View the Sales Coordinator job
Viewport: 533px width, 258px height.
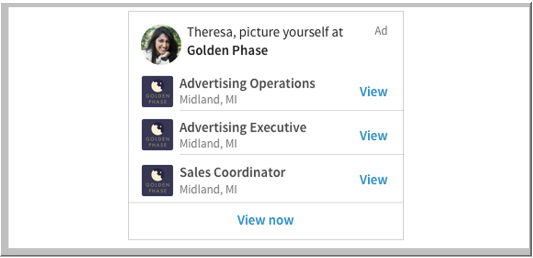coord(373,180)
